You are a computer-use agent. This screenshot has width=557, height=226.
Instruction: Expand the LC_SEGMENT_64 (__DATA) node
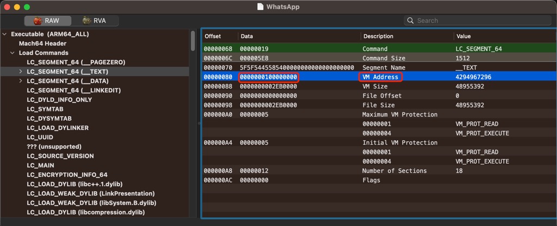point(21,81)
